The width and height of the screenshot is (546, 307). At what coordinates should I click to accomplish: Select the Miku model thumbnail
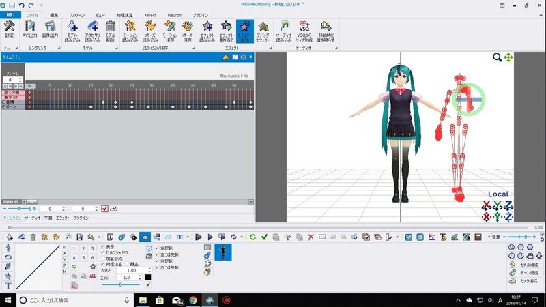coord(223,252)
